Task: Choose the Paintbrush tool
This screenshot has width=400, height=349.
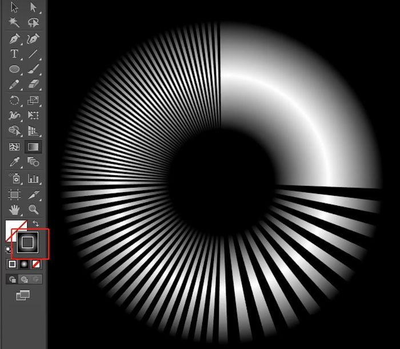Action: coord(33,69)
